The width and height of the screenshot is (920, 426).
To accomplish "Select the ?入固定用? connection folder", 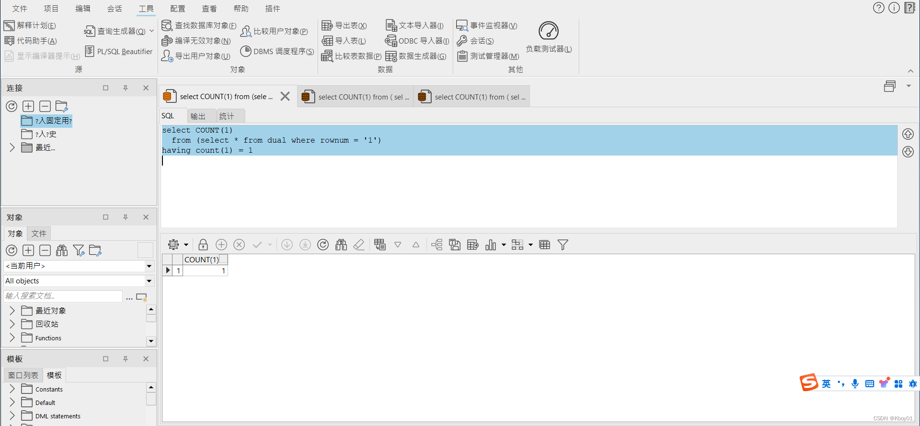I will (x=46, y=121).
